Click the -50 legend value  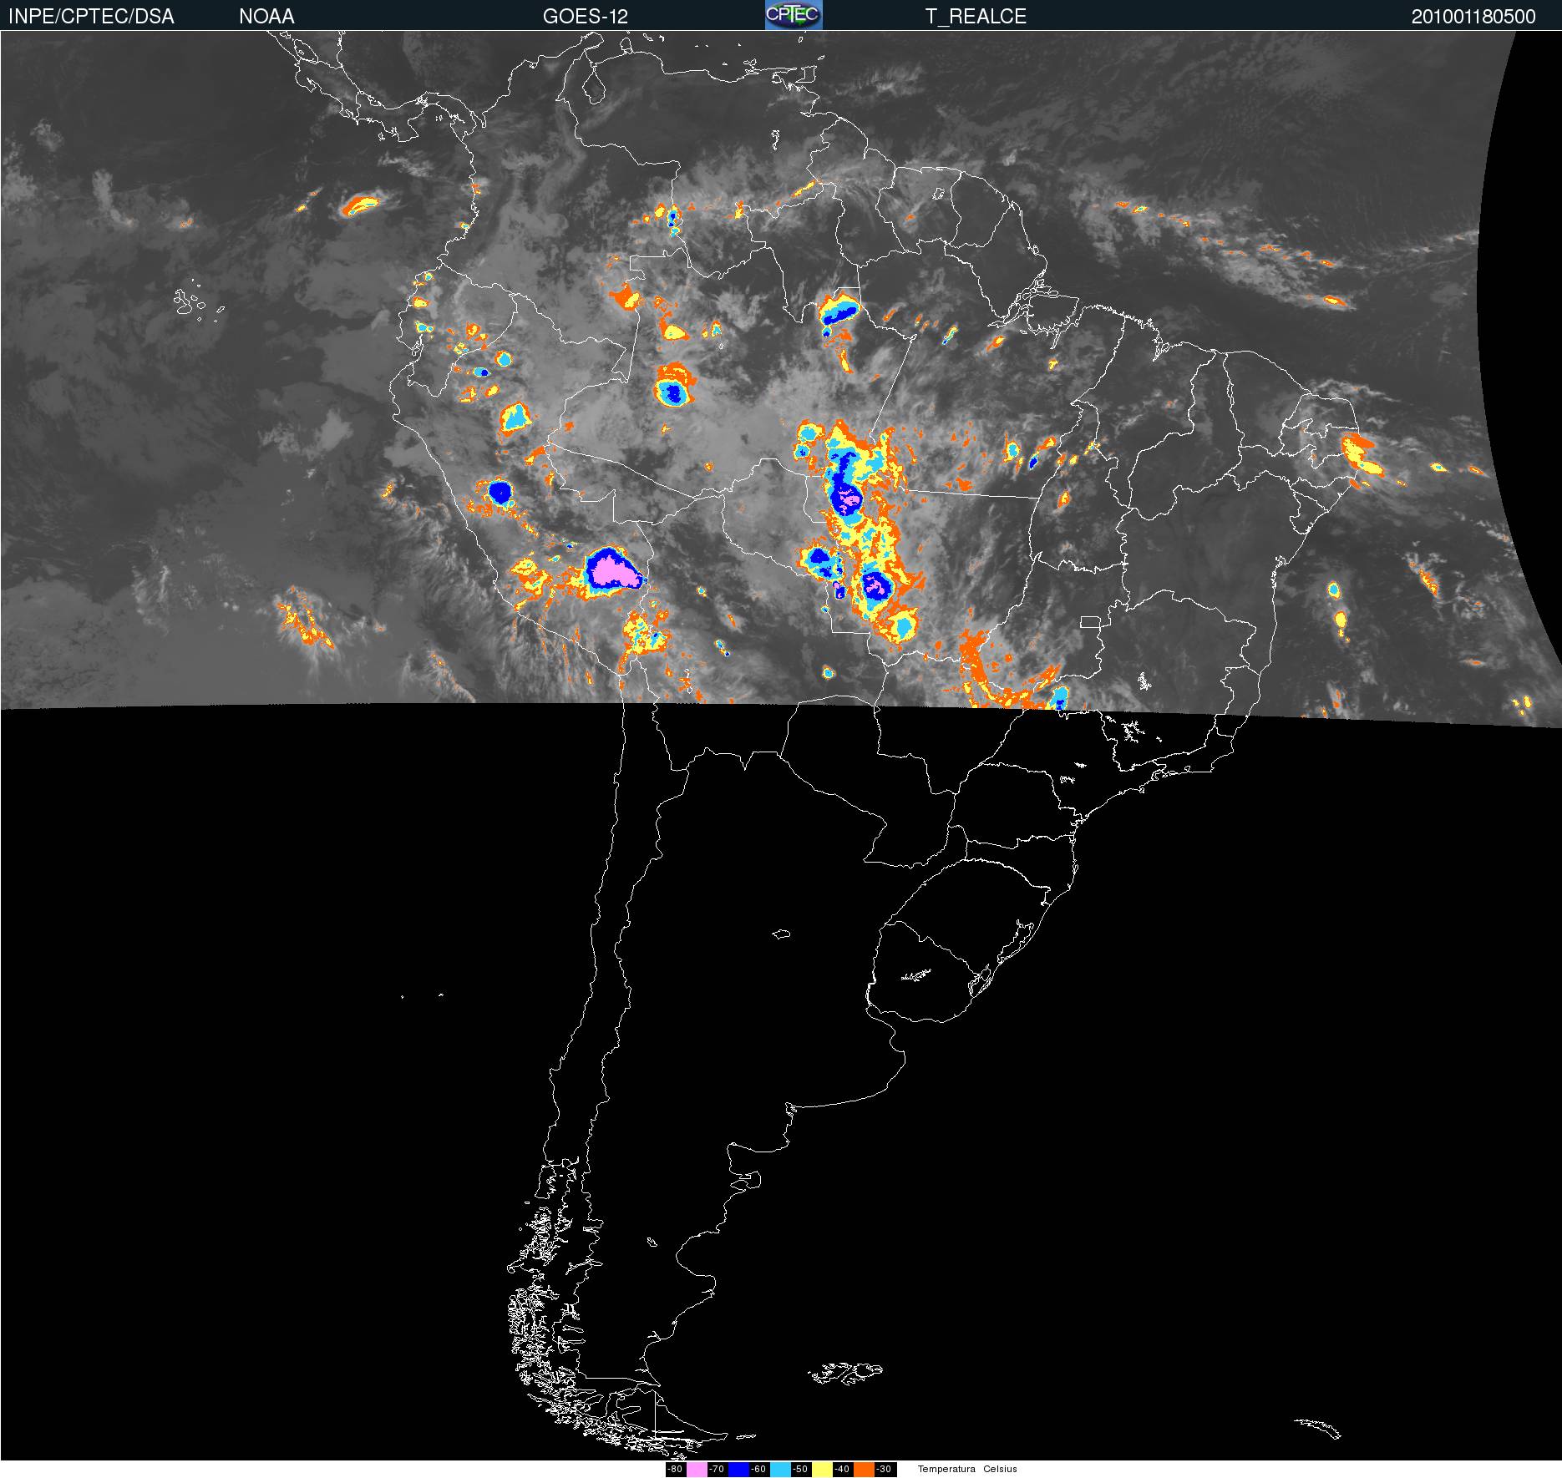pyautogui.click(x=801, y=1470)
